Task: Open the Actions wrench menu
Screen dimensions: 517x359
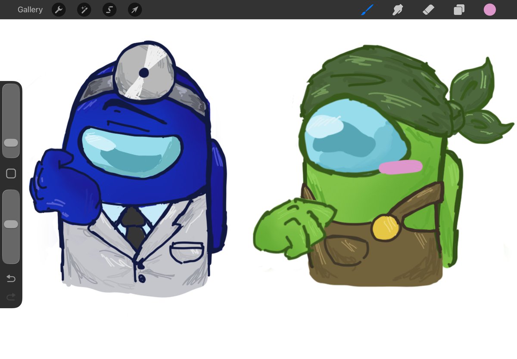Action: 59,9
